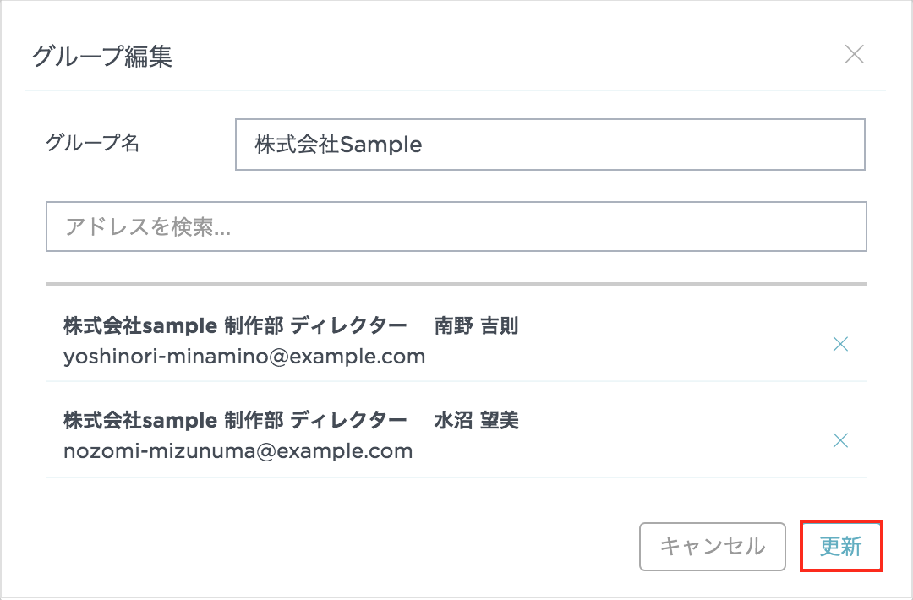Remove nozomi-mizunuma@example.com from the group

click(x=840, y=440)
